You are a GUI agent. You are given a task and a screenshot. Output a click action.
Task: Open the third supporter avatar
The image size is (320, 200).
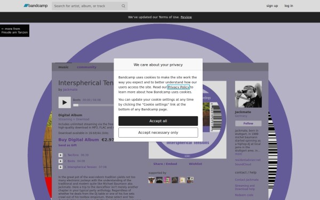coord(167,180)
